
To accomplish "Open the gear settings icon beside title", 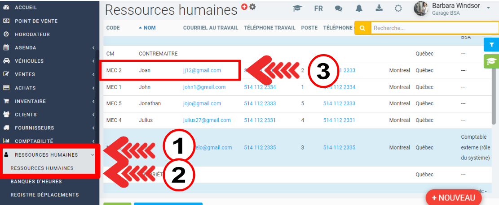I will tap(252, 6).
